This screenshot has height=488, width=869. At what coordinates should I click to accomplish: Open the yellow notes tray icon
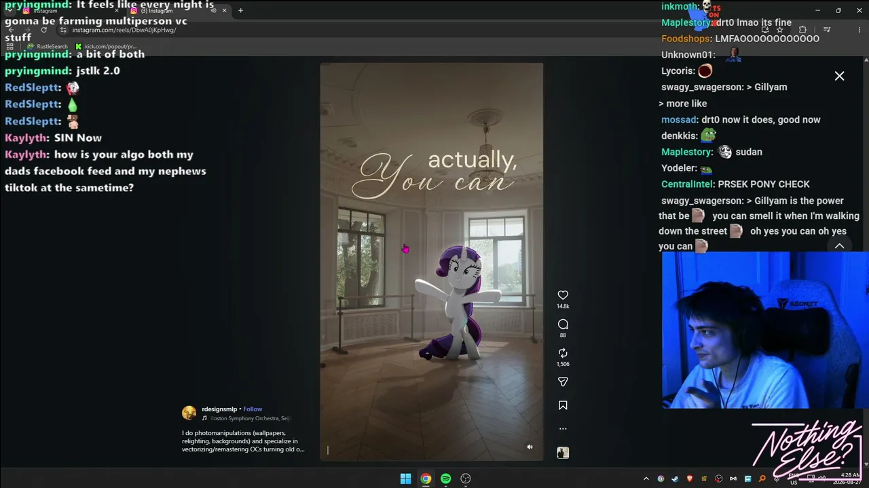(x=704, y=479)
